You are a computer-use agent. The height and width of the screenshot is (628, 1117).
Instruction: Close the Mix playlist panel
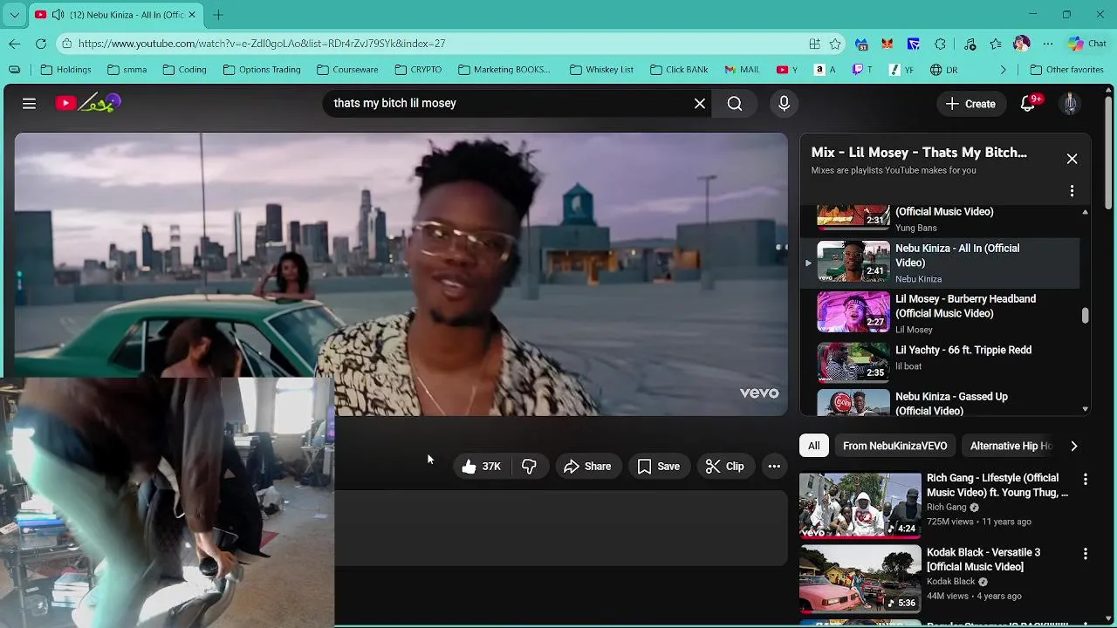pos(1072,159)
